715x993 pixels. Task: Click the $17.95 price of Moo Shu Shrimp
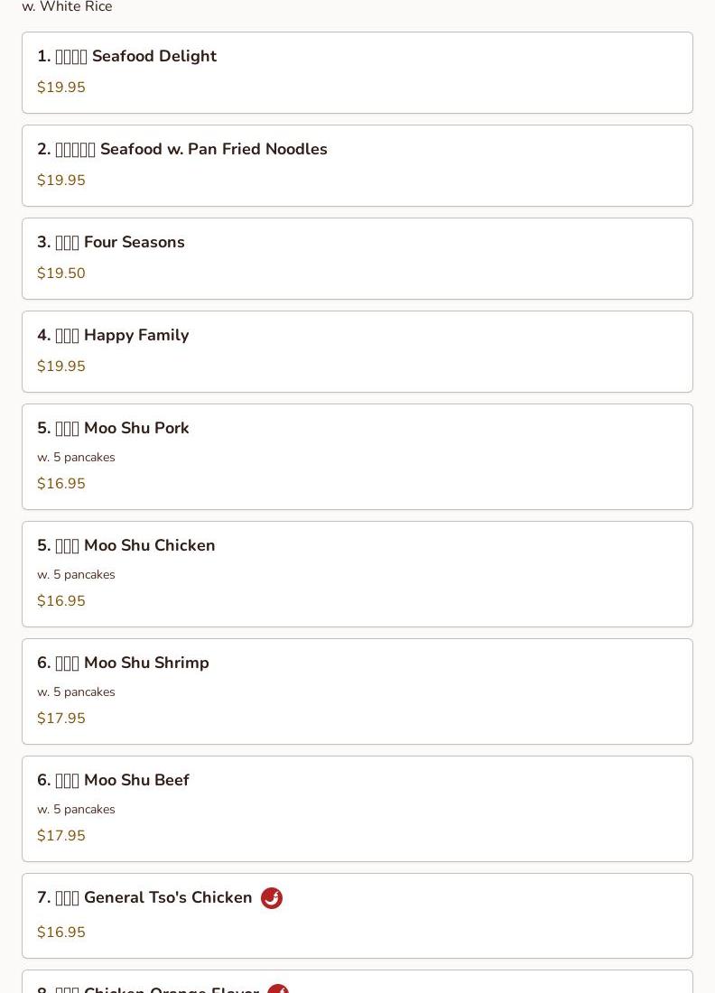(61, 719)
